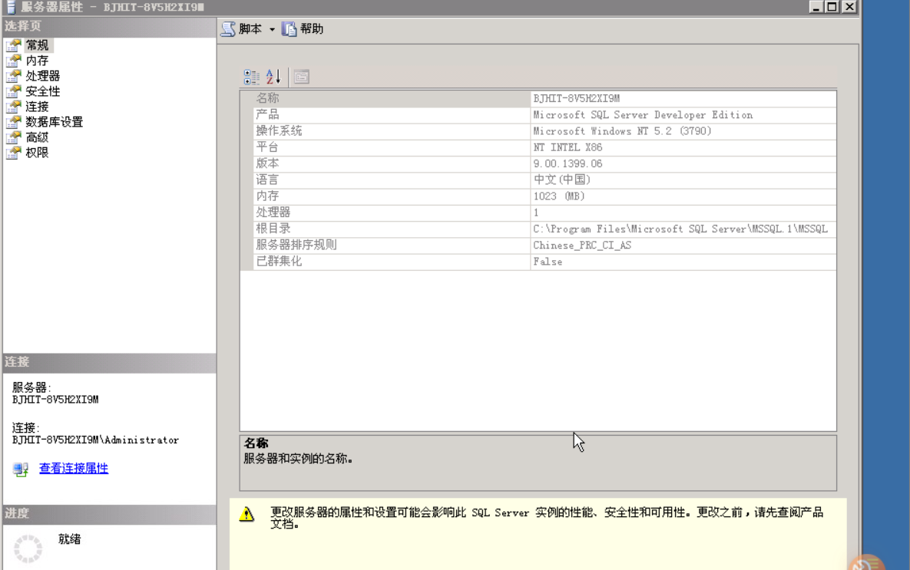Click the Microsoft SQL Server Developer Edition value
910x570 pixels.
coord(643,115)
